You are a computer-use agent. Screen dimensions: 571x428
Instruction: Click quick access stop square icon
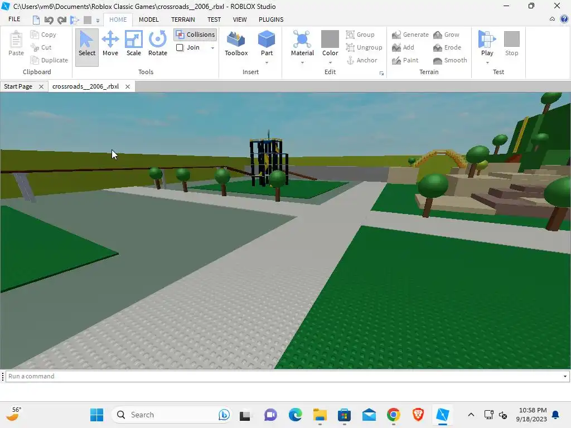point(88,20)
